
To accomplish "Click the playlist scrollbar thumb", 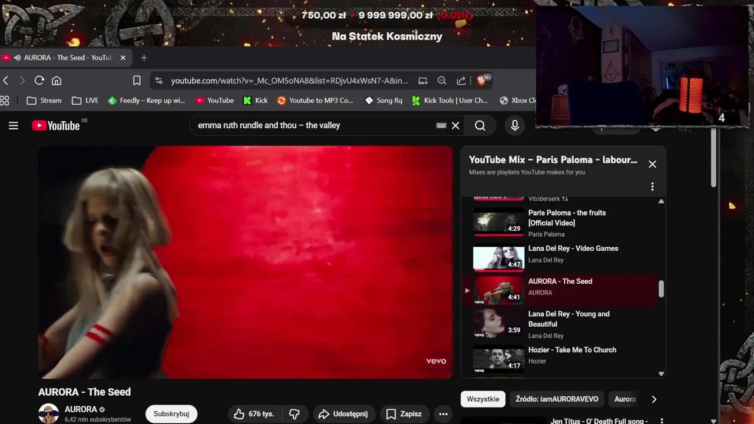I will [661, 289].
